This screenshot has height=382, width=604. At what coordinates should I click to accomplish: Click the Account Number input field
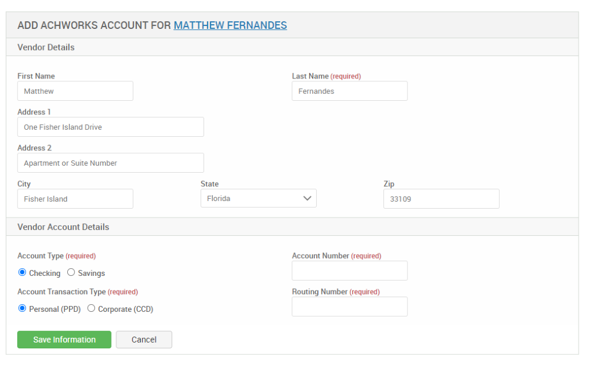pos(349,270)
